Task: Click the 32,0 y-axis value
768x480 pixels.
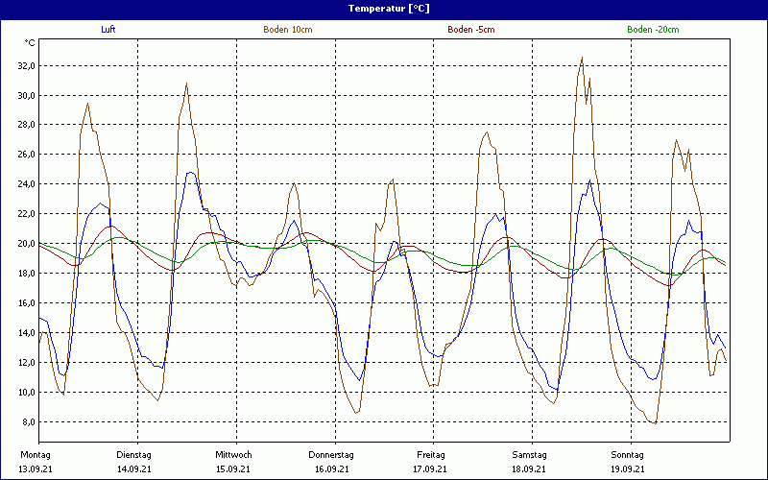Action: pos(25,65)
